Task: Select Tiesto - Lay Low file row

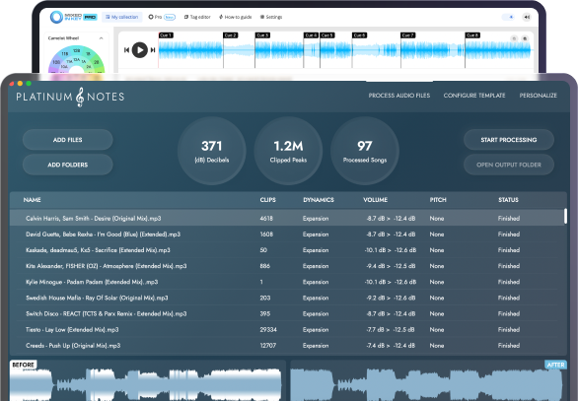Action: tap(288, 329)
